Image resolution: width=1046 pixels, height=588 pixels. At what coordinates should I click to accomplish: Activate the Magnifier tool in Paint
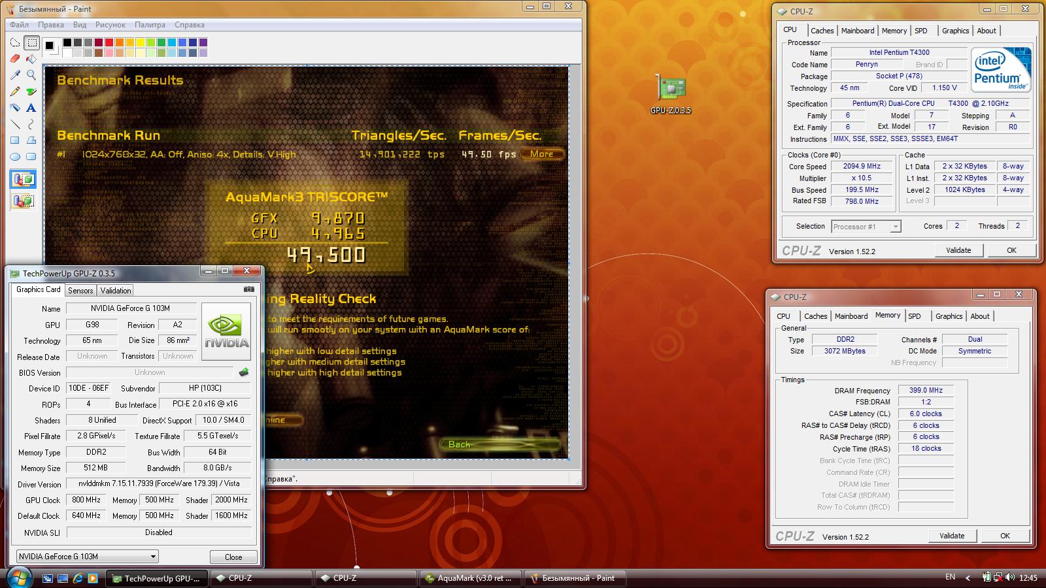point(31,75)
